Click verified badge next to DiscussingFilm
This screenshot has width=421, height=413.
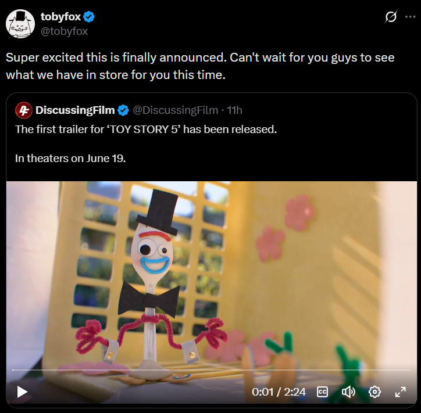point(123,110)
